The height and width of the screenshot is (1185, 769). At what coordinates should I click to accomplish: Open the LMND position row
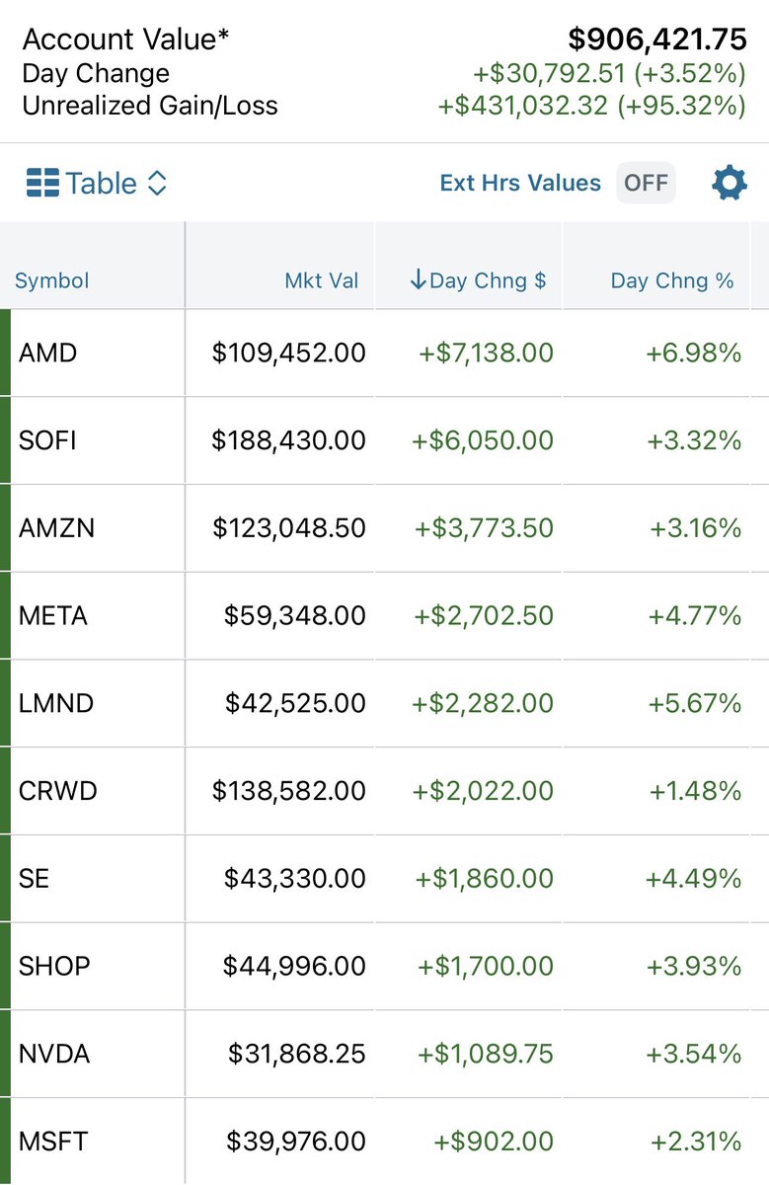tap(384, 703)
